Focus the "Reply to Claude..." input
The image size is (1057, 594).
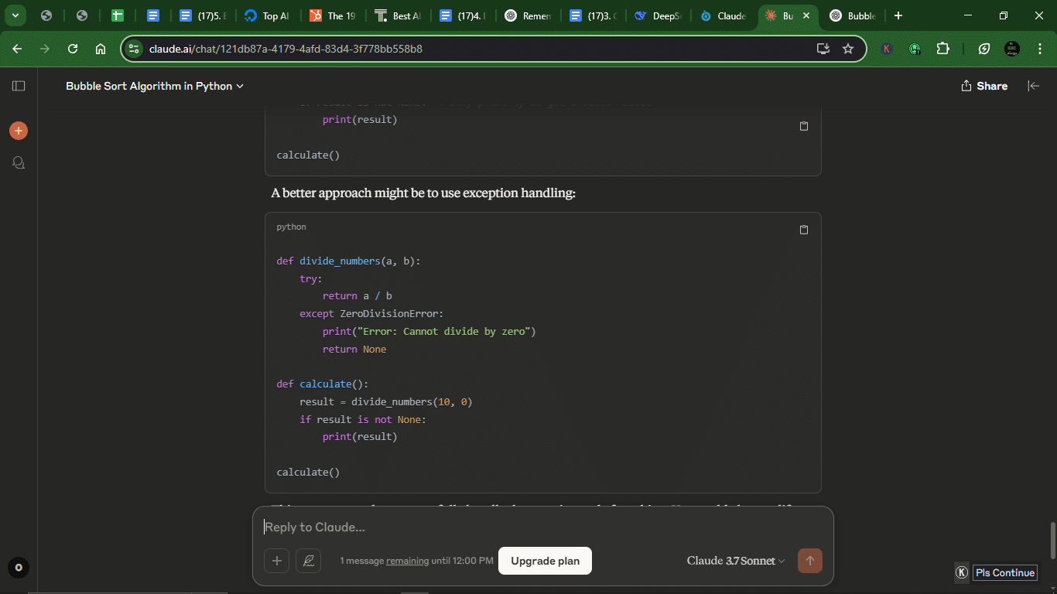542,527
